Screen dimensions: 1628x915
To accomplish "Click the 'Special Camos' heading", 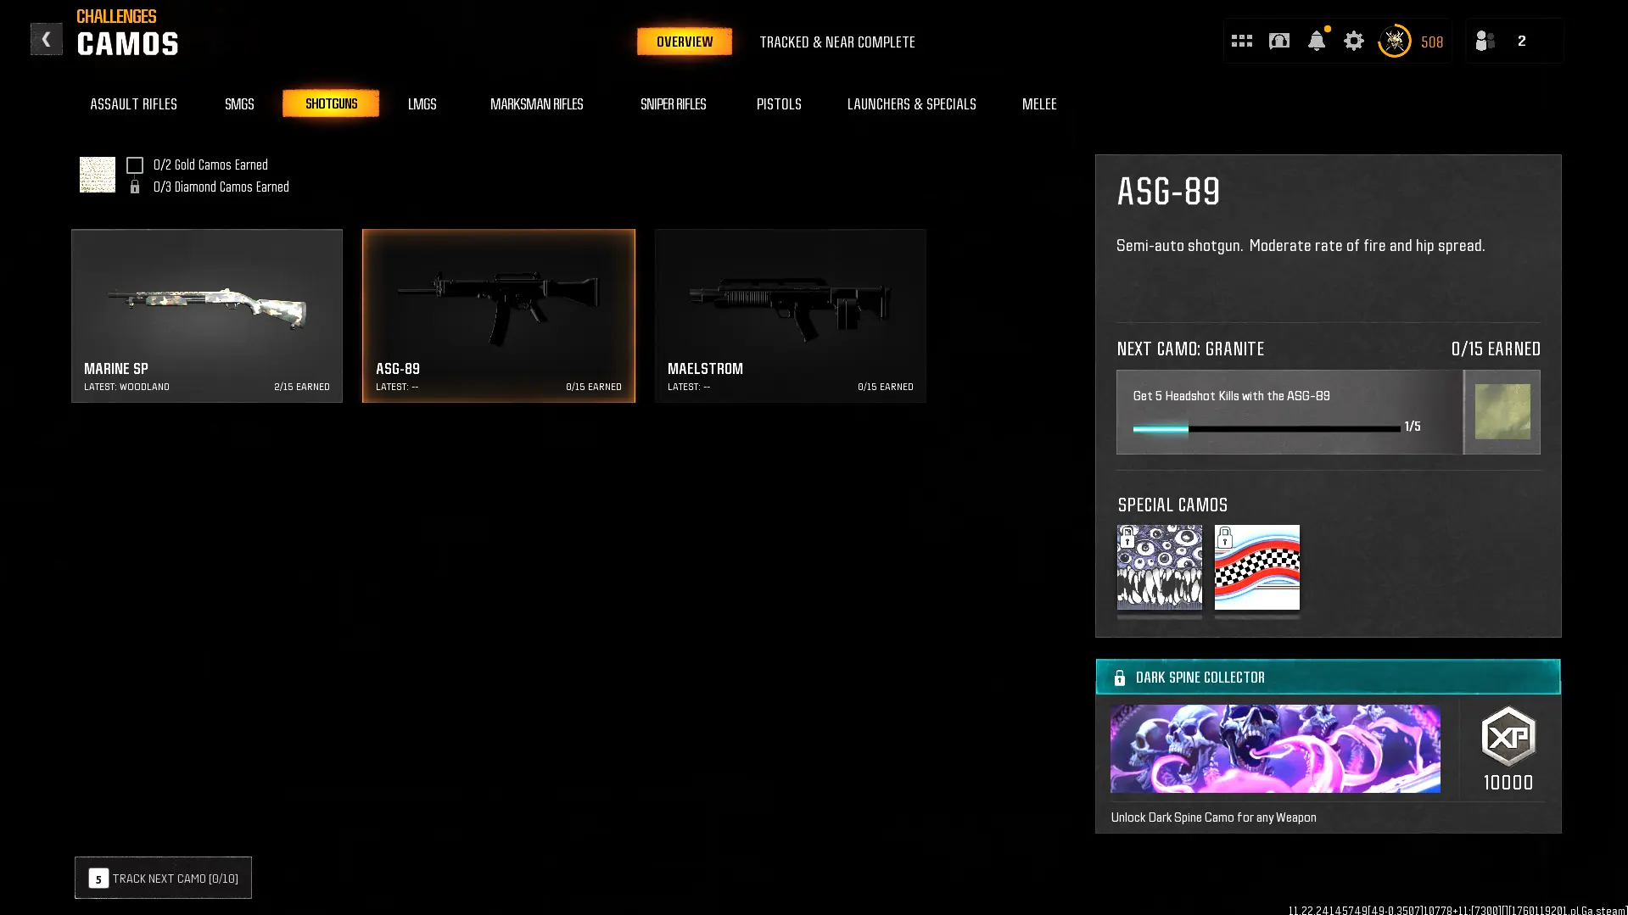I will pyautogui.click(x=1172, y=505).
